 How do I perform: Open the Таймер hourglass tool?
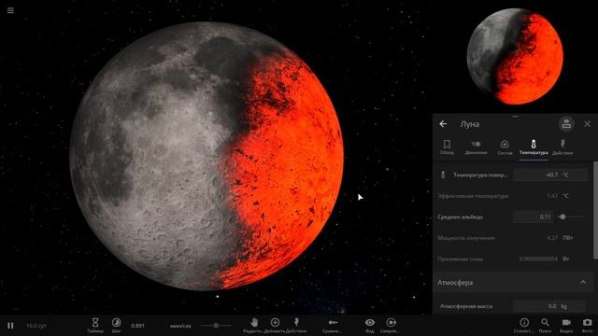[95, 326]
